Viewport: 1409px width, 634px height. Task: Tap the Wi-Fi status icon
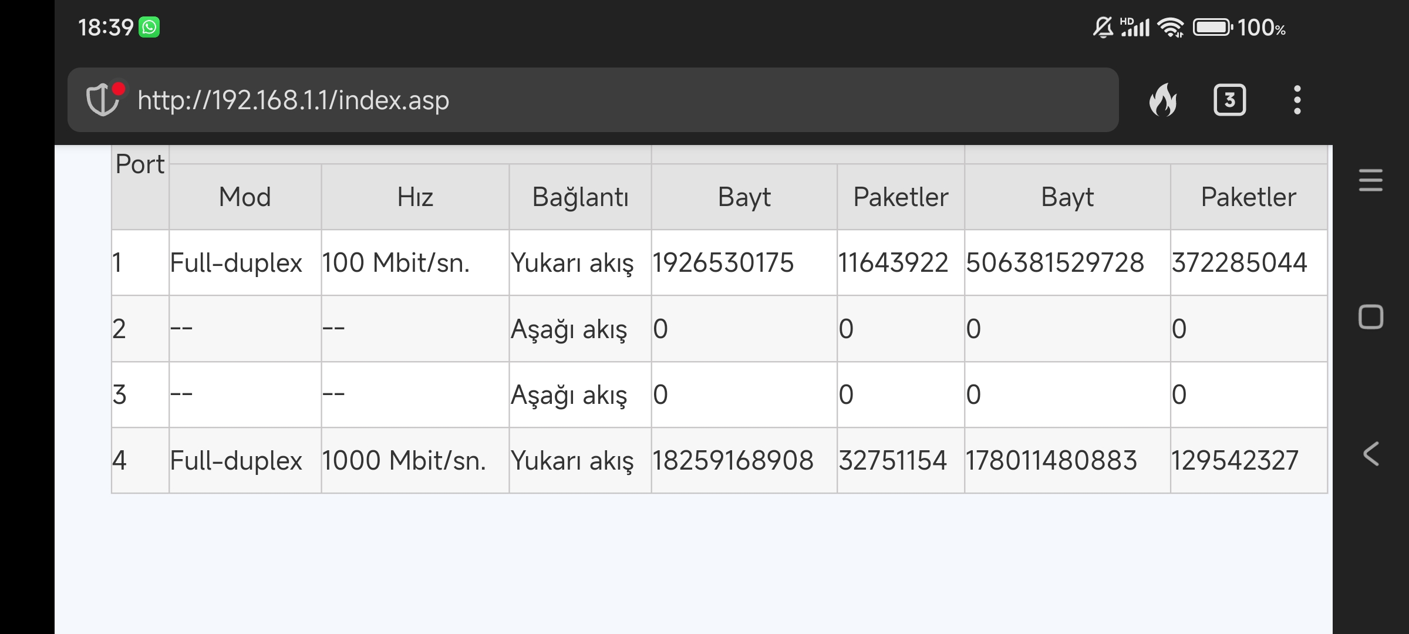[1171, 28]
